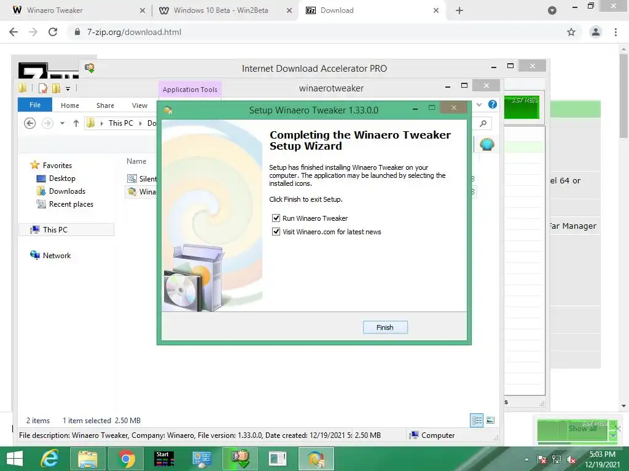Switch to the Home ribbon tab

coord(70,105)
